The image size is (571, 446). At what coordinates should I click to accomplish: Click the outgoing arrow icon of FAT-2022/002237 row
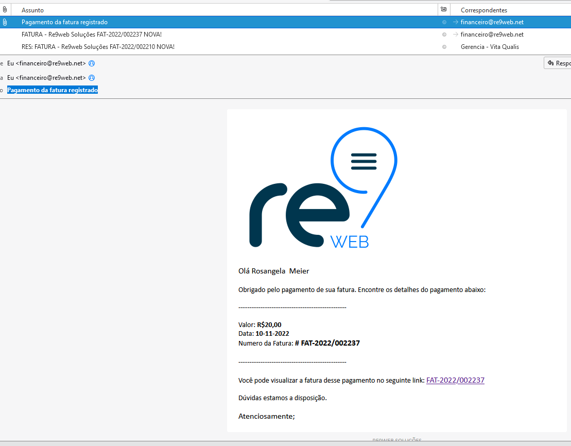(x=455, y=35)
